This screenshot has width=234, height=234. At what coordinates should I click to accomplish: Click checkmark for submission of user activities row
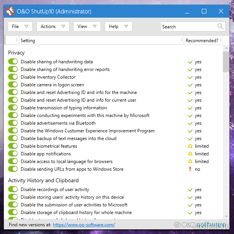(190, 205)
